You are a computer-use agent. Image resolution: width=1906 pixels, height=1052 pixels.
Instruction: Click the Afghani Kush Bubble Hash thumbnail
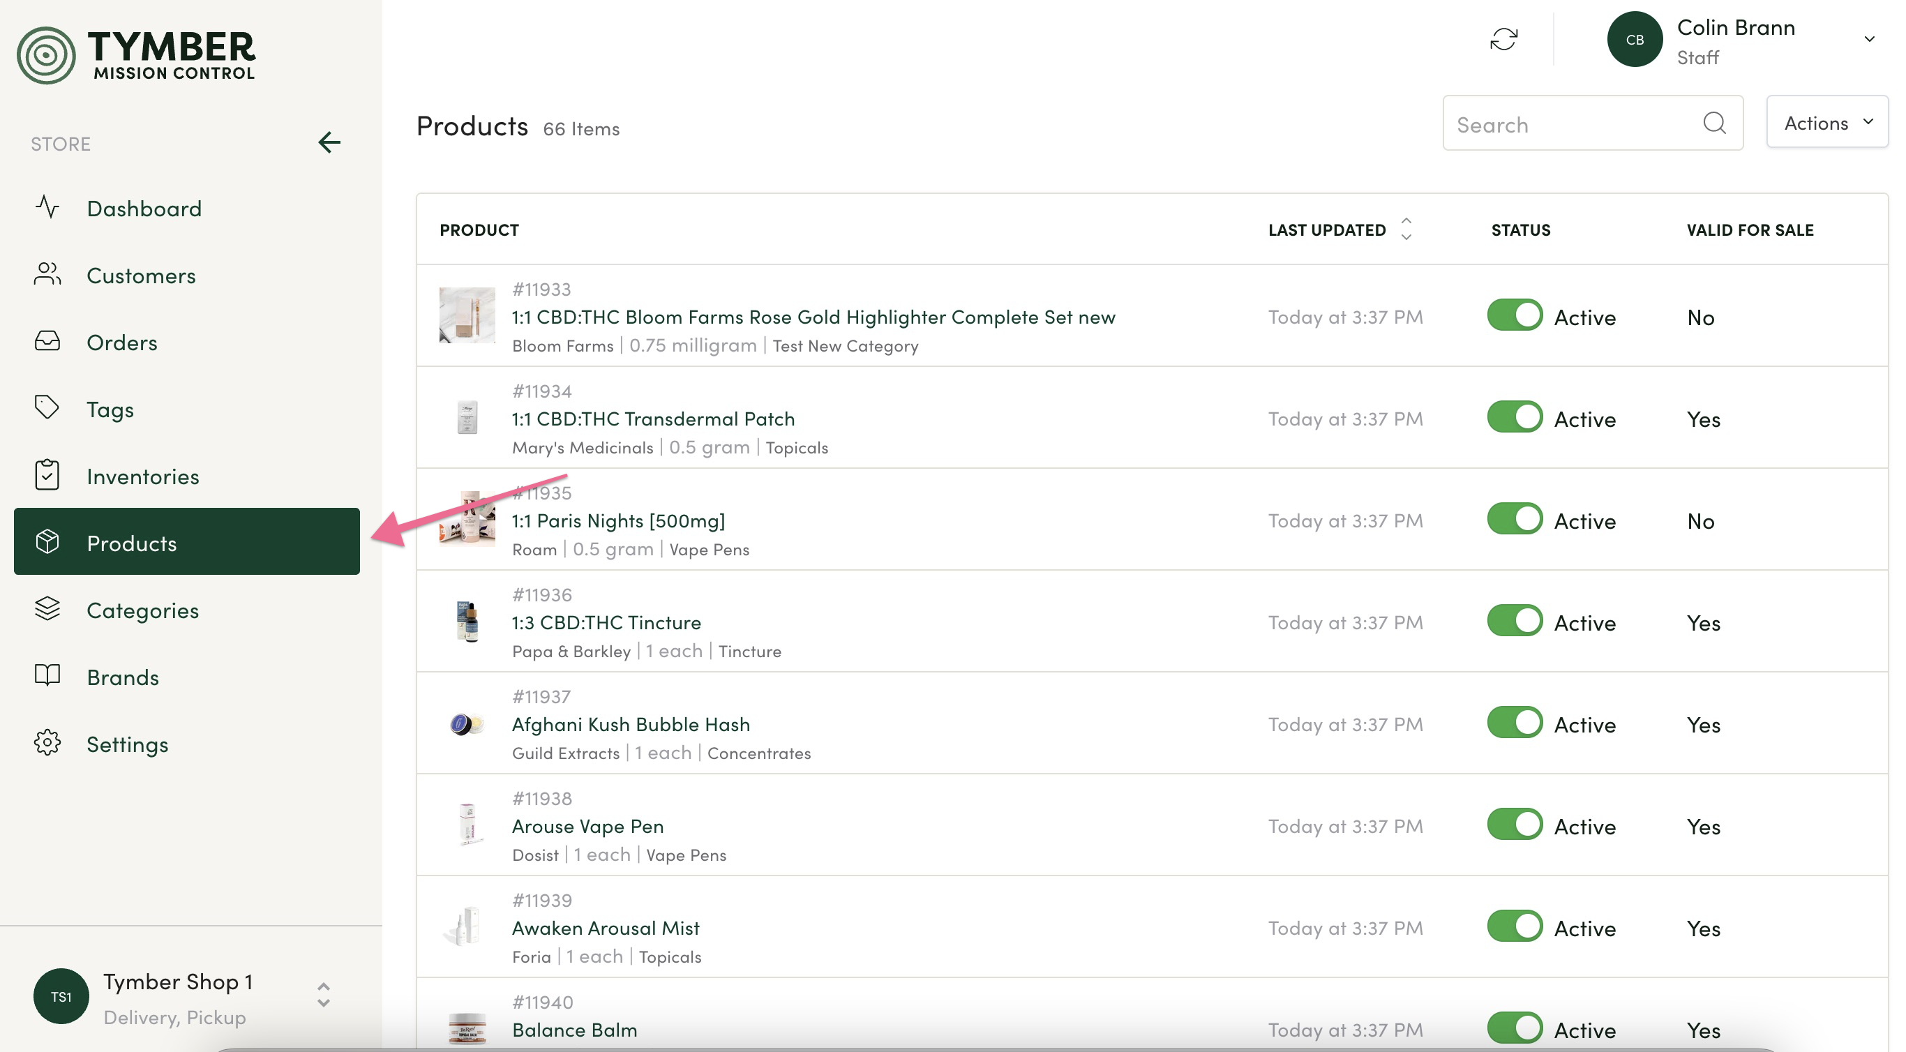467,723
